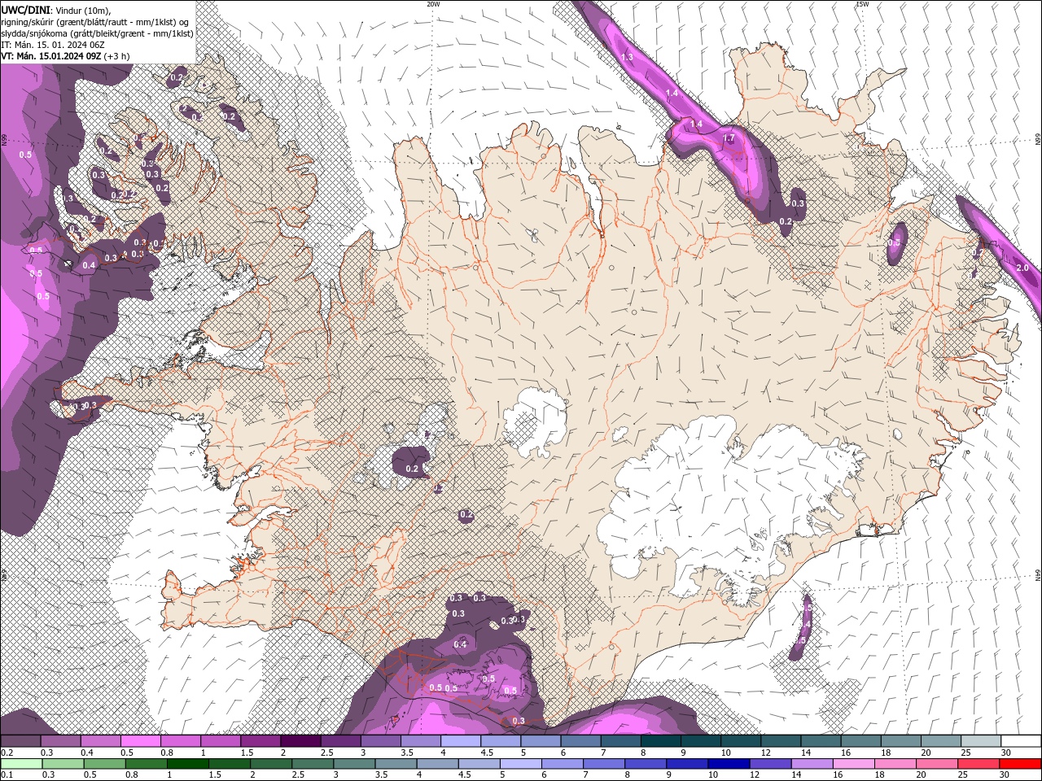The height and width of the screenshot is (781, 1042).
Task: Pick the gray-teal 16 swatch in upper legend
Action: 860,741
